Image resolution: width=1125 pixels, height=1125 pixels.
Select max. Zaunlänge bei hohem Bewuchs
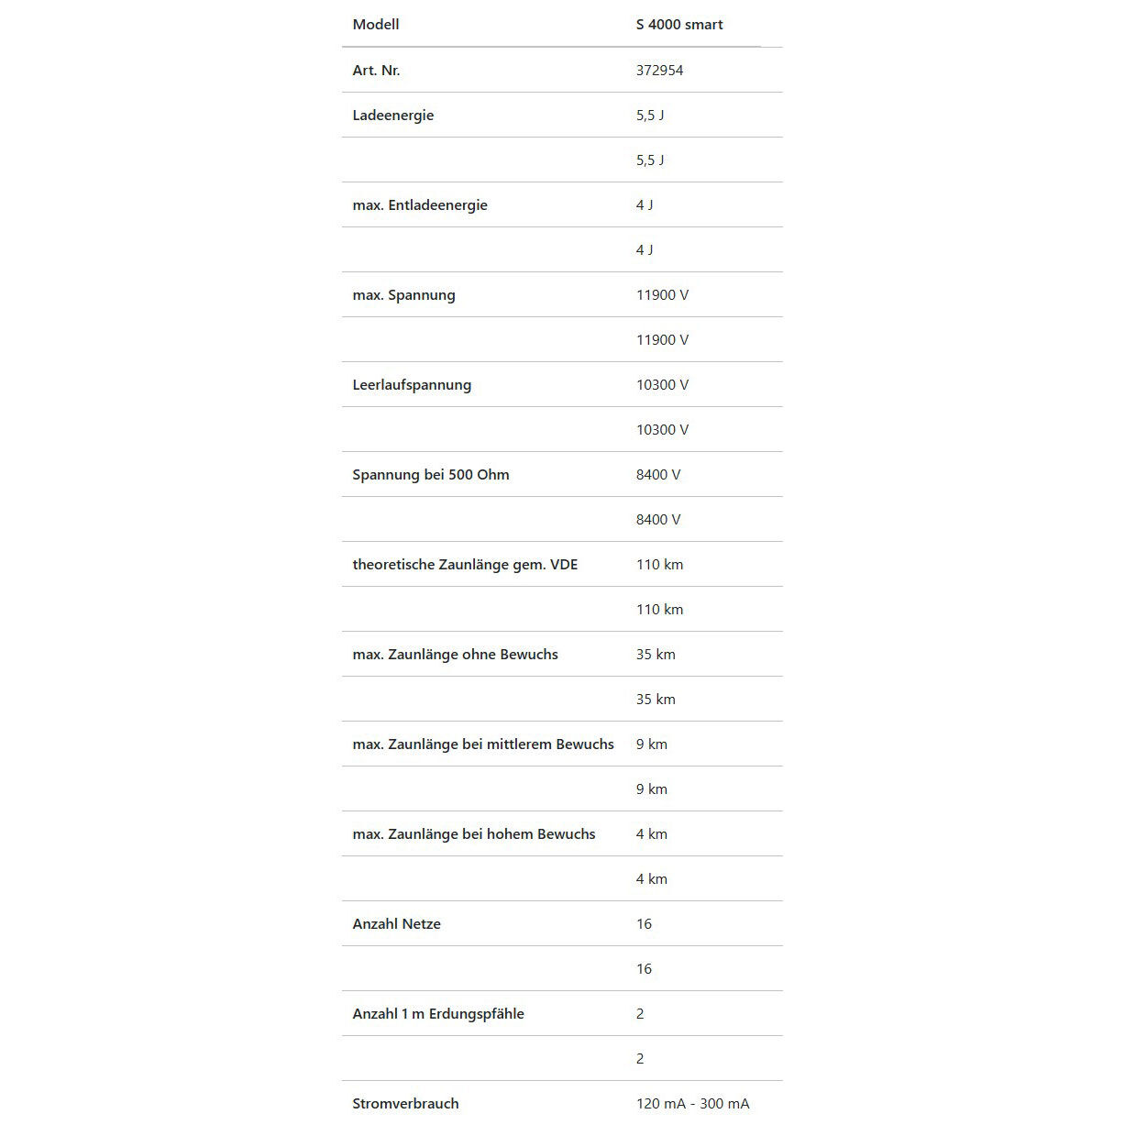point(474,833)
